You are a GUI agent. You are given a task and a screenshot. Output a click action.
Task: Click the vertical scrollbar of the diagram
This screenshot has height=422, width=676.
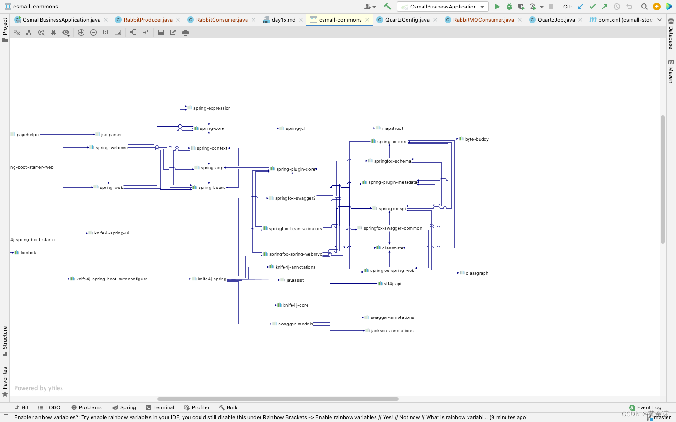pyautogui.click(x=663, y=180)
